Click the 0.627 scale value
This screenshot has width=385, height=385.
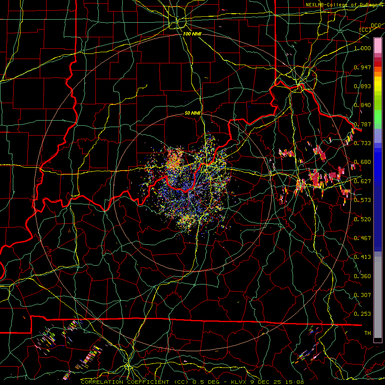pyautogui.click(x=362, y=181)
